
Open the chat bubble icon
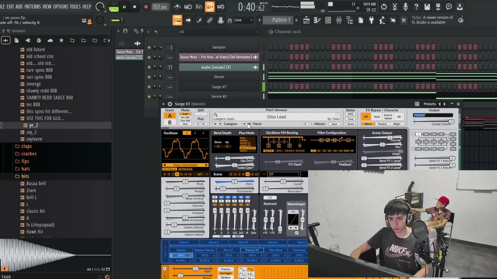click(449, 7)
